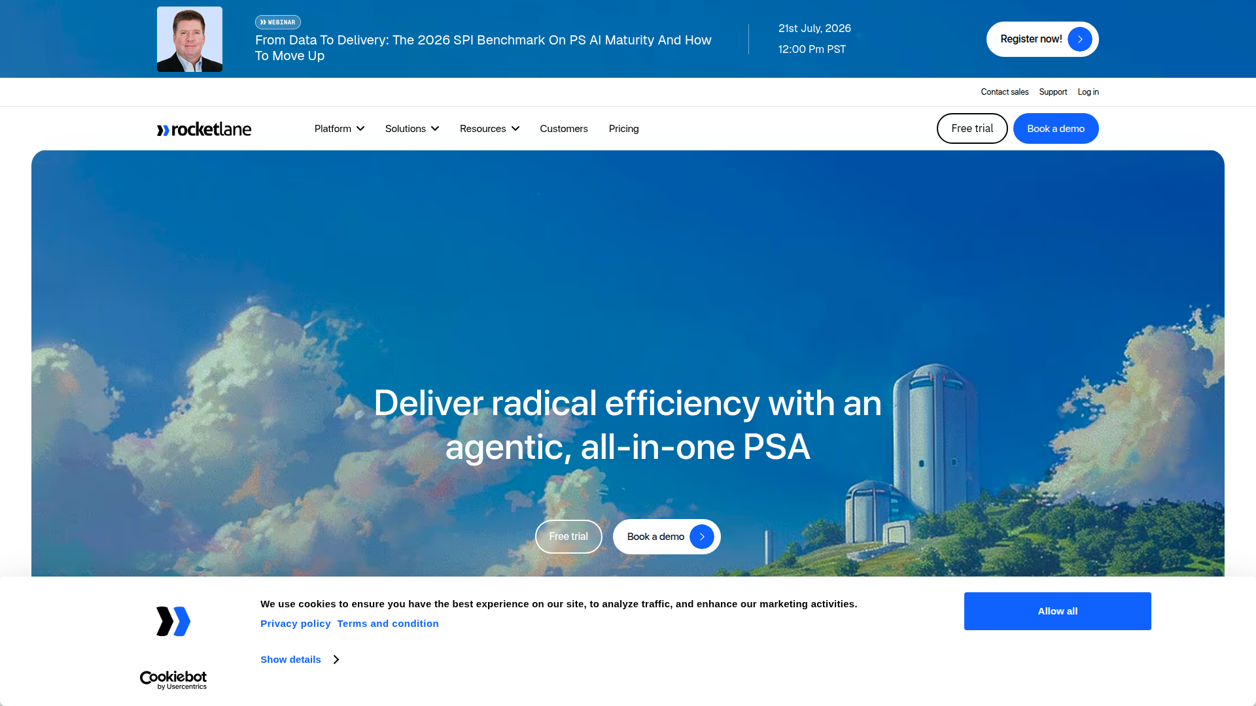The height and width of the screenshot is (706, 1256).
Task: Expand the Platform dropdown menu
Action: (339, 129)
